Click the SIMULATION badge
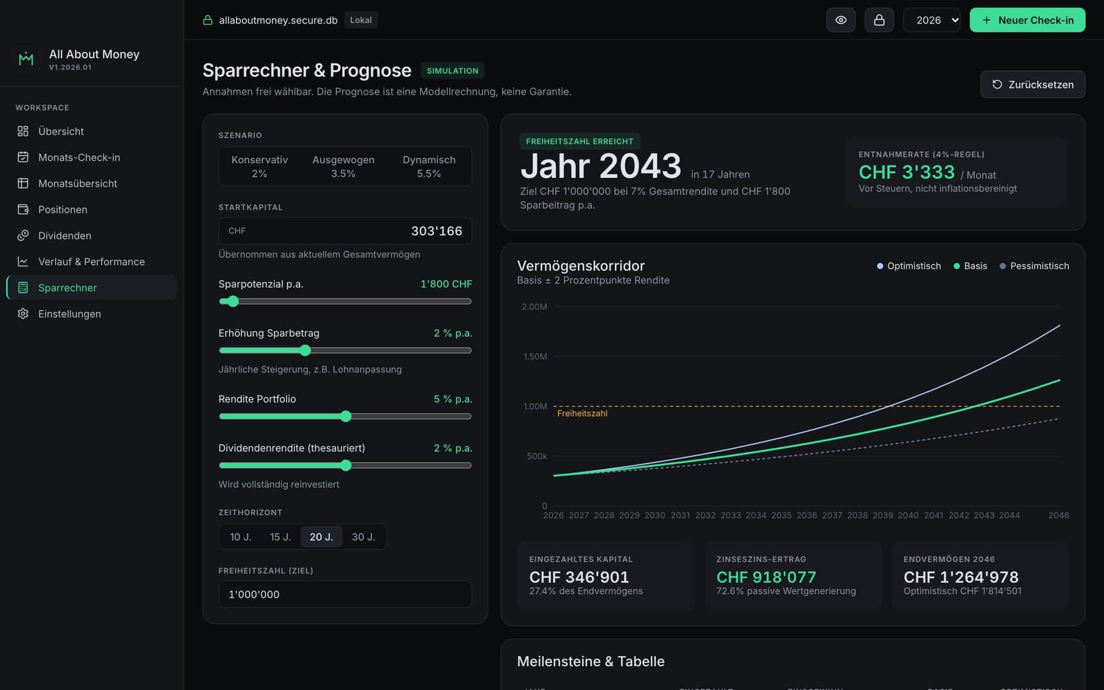This screenshot has width=1104, height=690. (453, 70)
